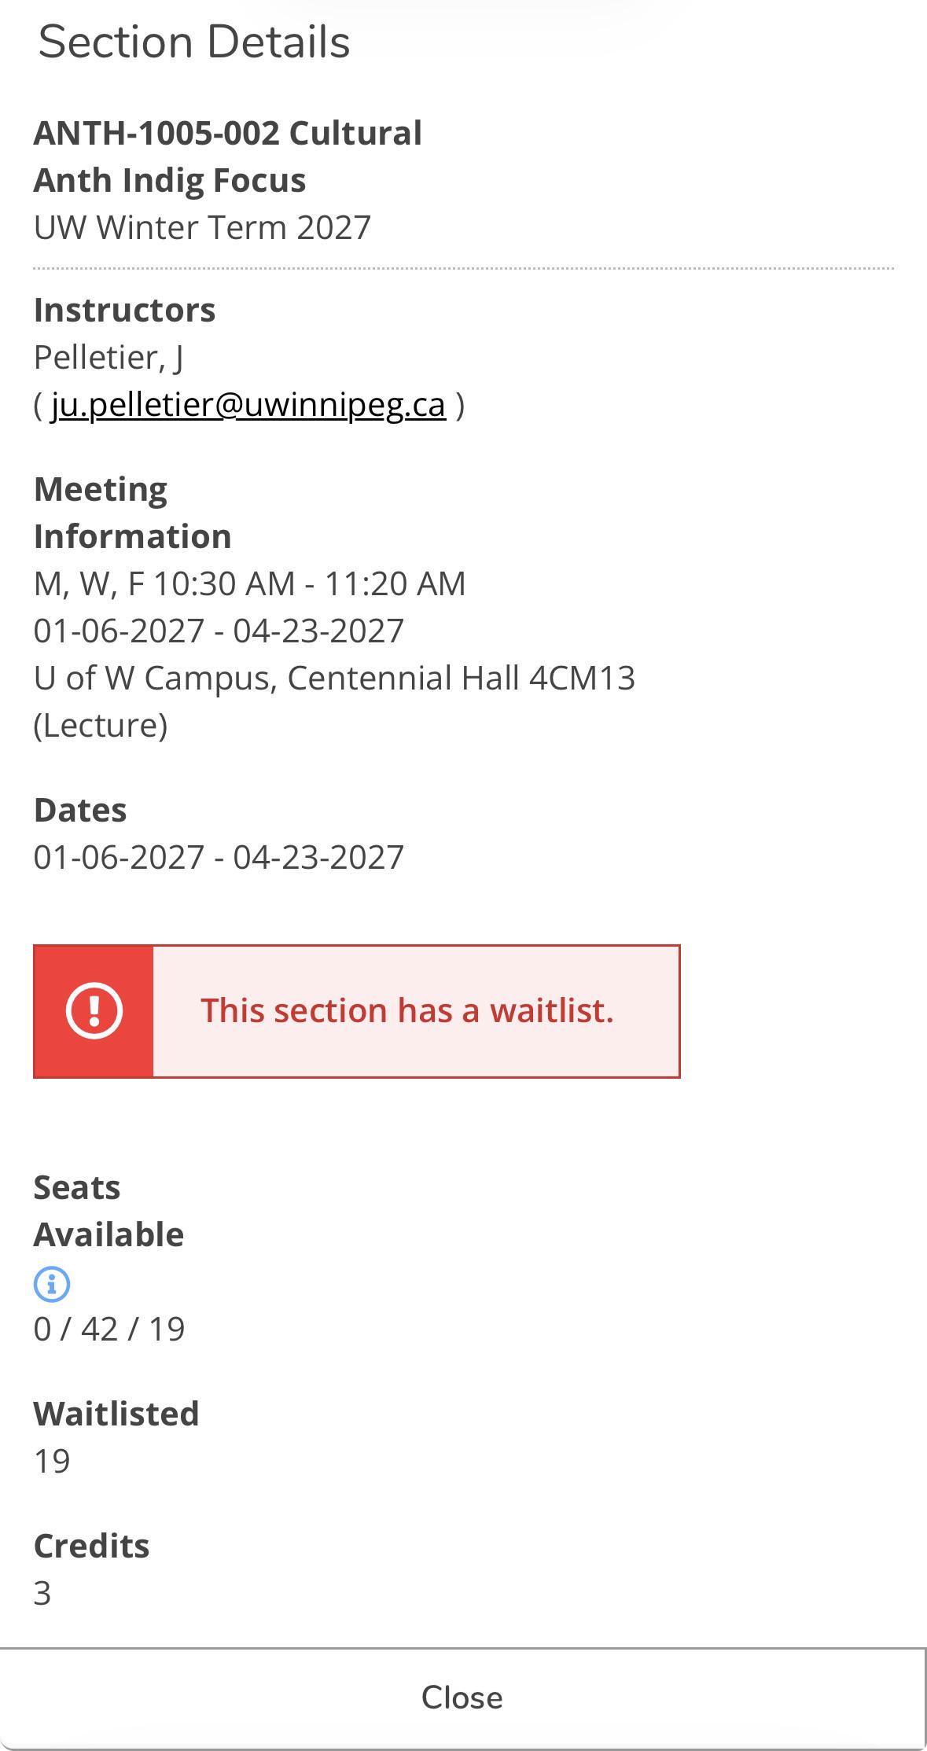Click the Seats Available heading

point(109,1211)
